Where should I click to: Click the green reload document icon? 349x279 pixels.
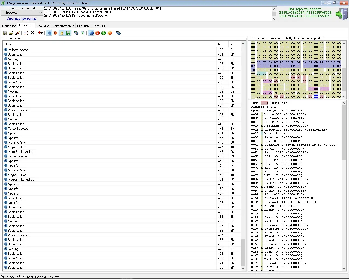pos(83,33)
